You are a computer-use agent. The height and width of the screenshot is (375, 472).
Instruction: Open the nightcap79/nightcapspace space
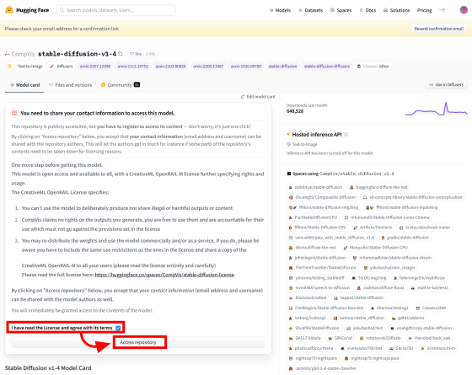(x=372, y=358)
